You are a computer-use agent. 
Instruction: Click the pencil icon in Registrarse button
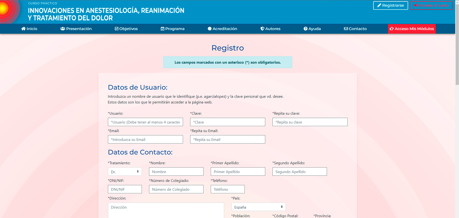coord(379,5)
